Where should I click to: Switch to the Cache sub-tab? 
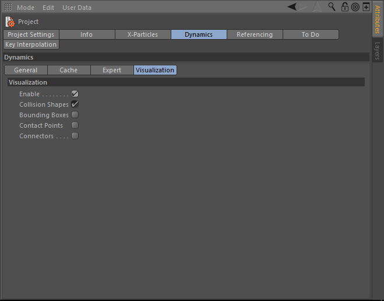point(69,70)
